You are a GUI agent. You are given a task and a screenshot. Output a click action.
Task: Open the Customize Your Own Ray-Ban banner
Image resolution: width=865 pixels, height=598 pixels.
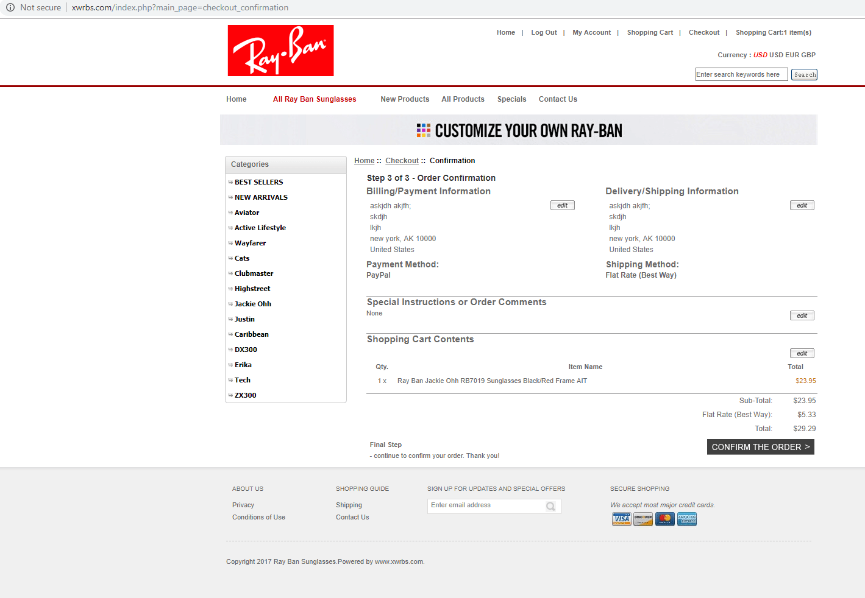pos(519,130)
